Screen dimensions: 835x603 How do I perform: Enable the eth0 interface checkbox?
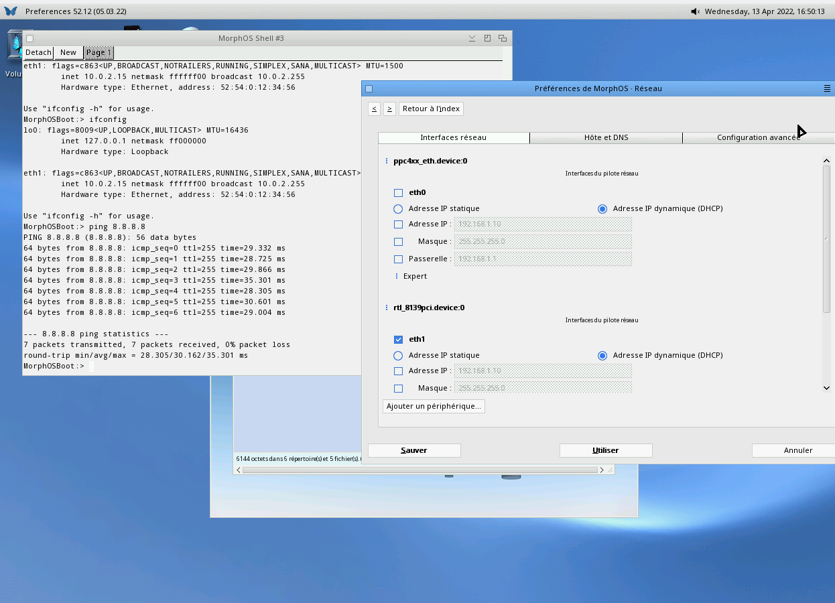coord(398,193)
